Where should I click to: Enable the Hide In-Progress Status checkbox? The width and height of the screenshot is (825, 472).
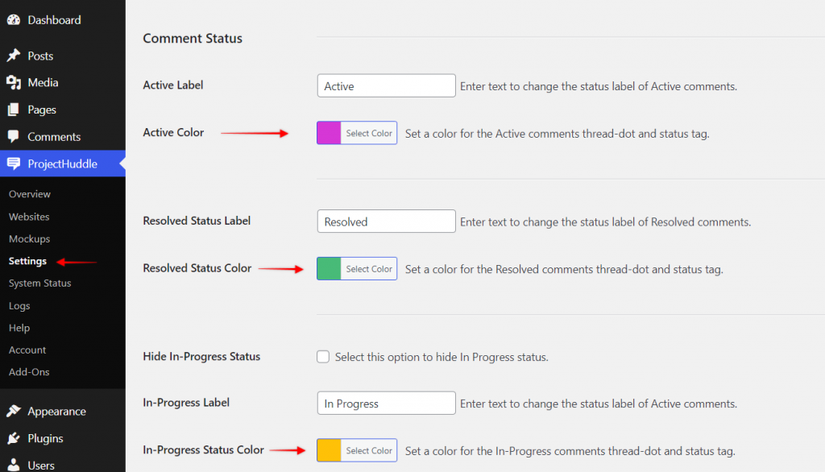pos(323,356)
